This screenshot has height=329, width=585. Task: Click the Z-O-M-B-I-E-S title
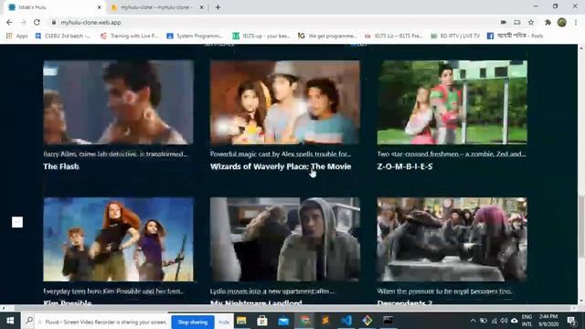[405, 166]
